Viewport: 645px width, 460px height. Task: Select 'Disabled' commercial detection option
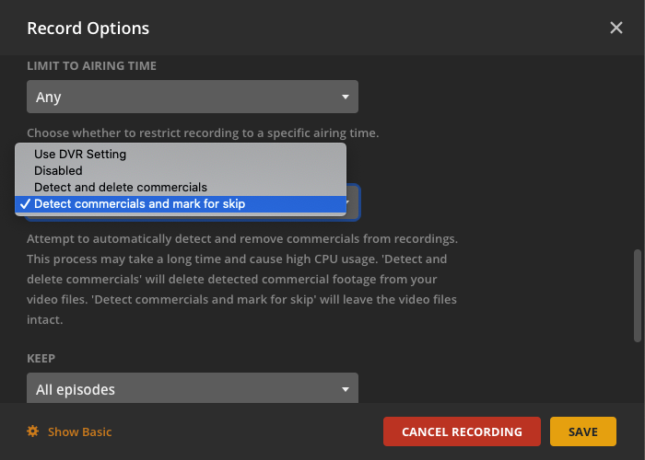coord(181,170)
